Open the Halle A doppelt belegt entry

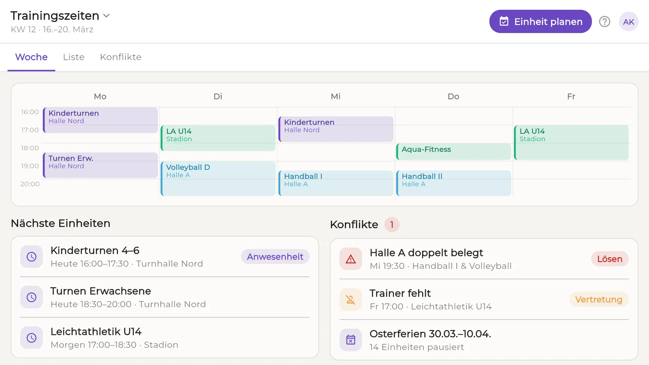click(484, 259)
